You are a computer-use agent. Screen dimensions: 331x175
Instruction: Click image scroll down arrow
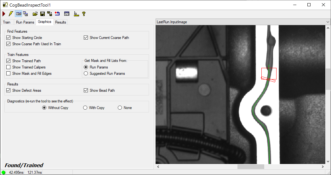point(328,161)
